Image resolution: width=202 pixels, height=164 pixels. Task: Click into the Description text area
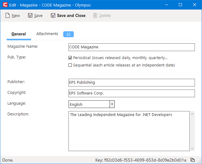(x=129, y=131)
